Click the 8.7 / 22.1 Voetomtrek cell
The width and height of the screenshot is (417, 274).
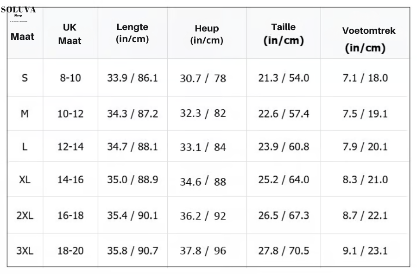point(365,216)
